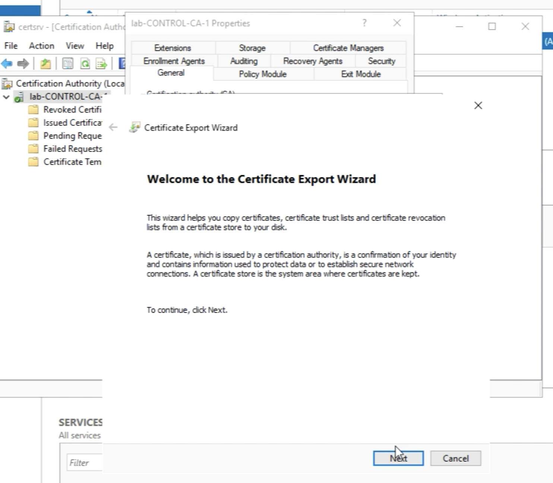The width and height of the screenshot is (553, 483).
Task: Click the wizard's back arrow icon
Action: [x=113, y=127]
